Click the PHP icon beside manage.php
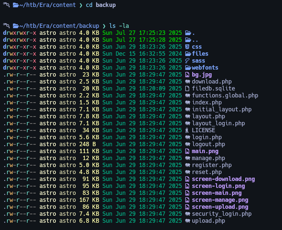This screenshot has height=230, width=282. point(188,158)
